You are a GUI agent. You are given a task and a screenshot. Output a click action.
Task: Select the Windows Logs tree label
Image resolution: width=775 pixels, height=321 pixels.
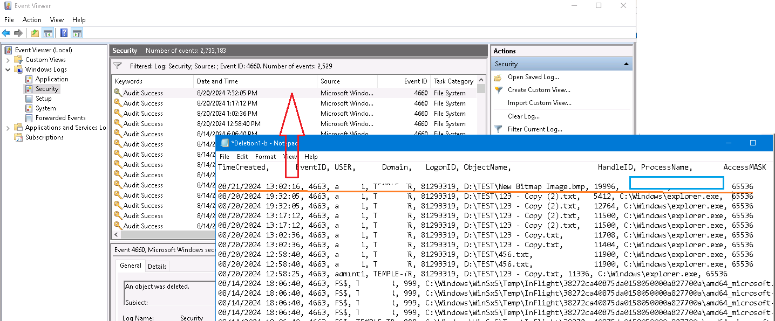tap(46, 69)
